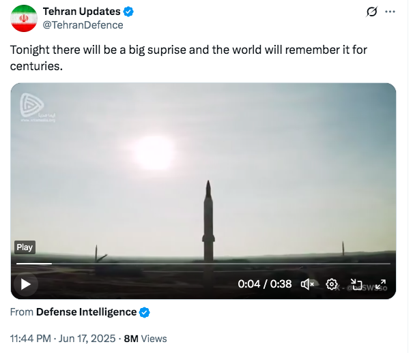
Task: Open the Tehran Updates display name
Action: click(x=81, y=12)
